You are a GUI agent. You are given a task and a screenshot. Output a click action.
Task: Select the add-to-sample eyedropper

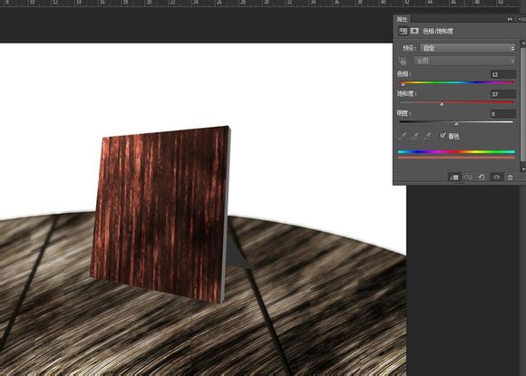pyautogui.click(x=415, y=136)
